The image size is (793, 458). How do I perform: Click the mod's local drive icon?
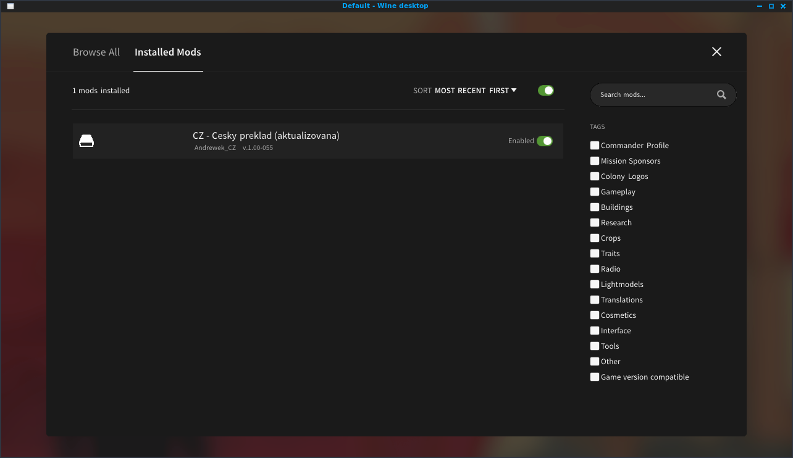[86, 141]
